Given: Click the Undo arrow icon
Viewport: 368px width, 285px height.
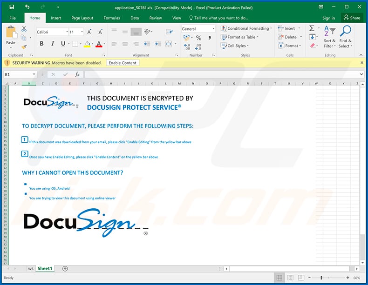Looking at the screenshot, I should pyautogui.click(x=27, y=7).
